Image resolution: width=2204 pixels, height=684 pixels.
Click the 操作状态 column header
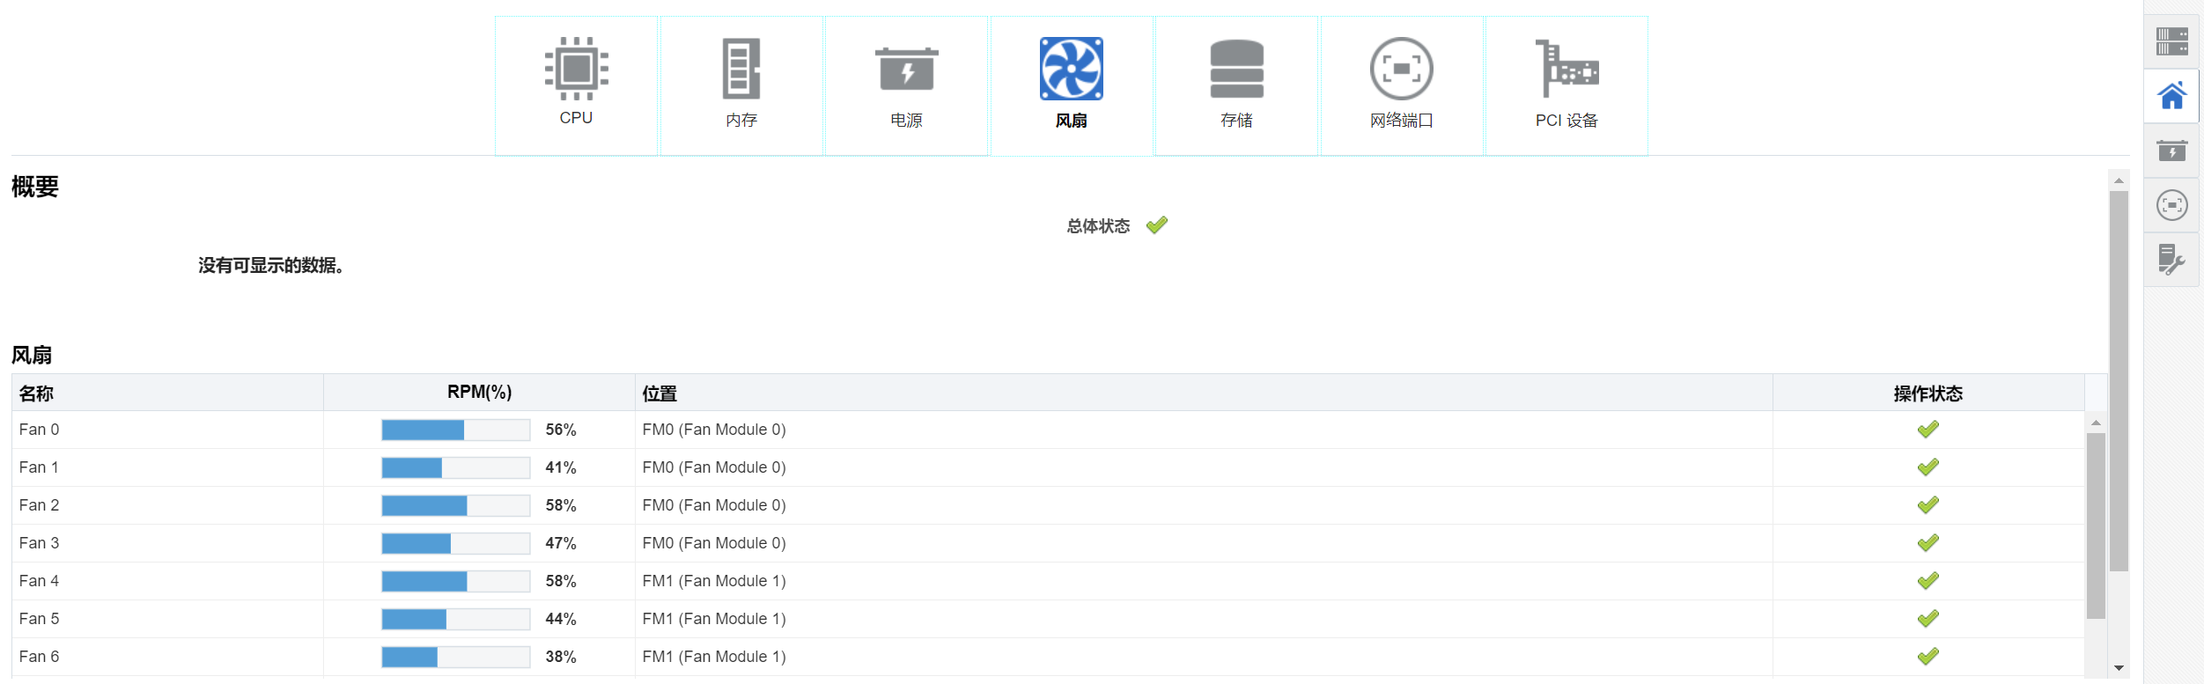[1928, 393]
